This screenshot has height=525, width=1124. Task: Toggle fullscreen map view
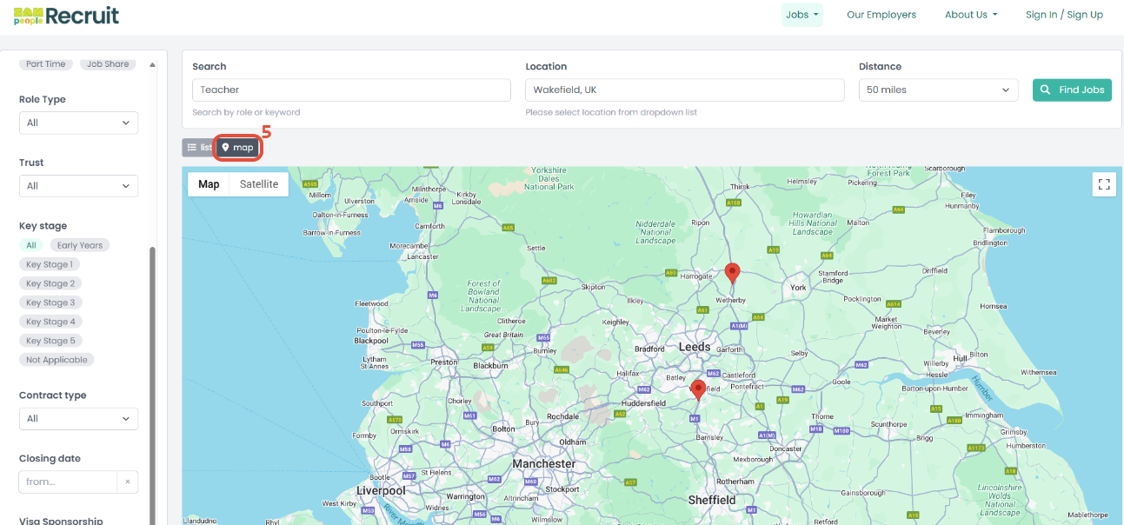tap(1104, 184)
